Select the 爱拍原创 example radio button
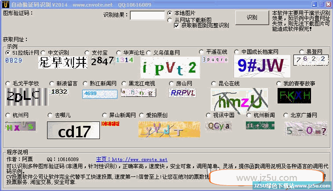333x191 pixels. point(142,115)
